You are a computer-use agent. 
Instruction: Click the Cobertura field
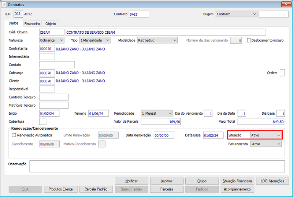click(x=42, y=122)
